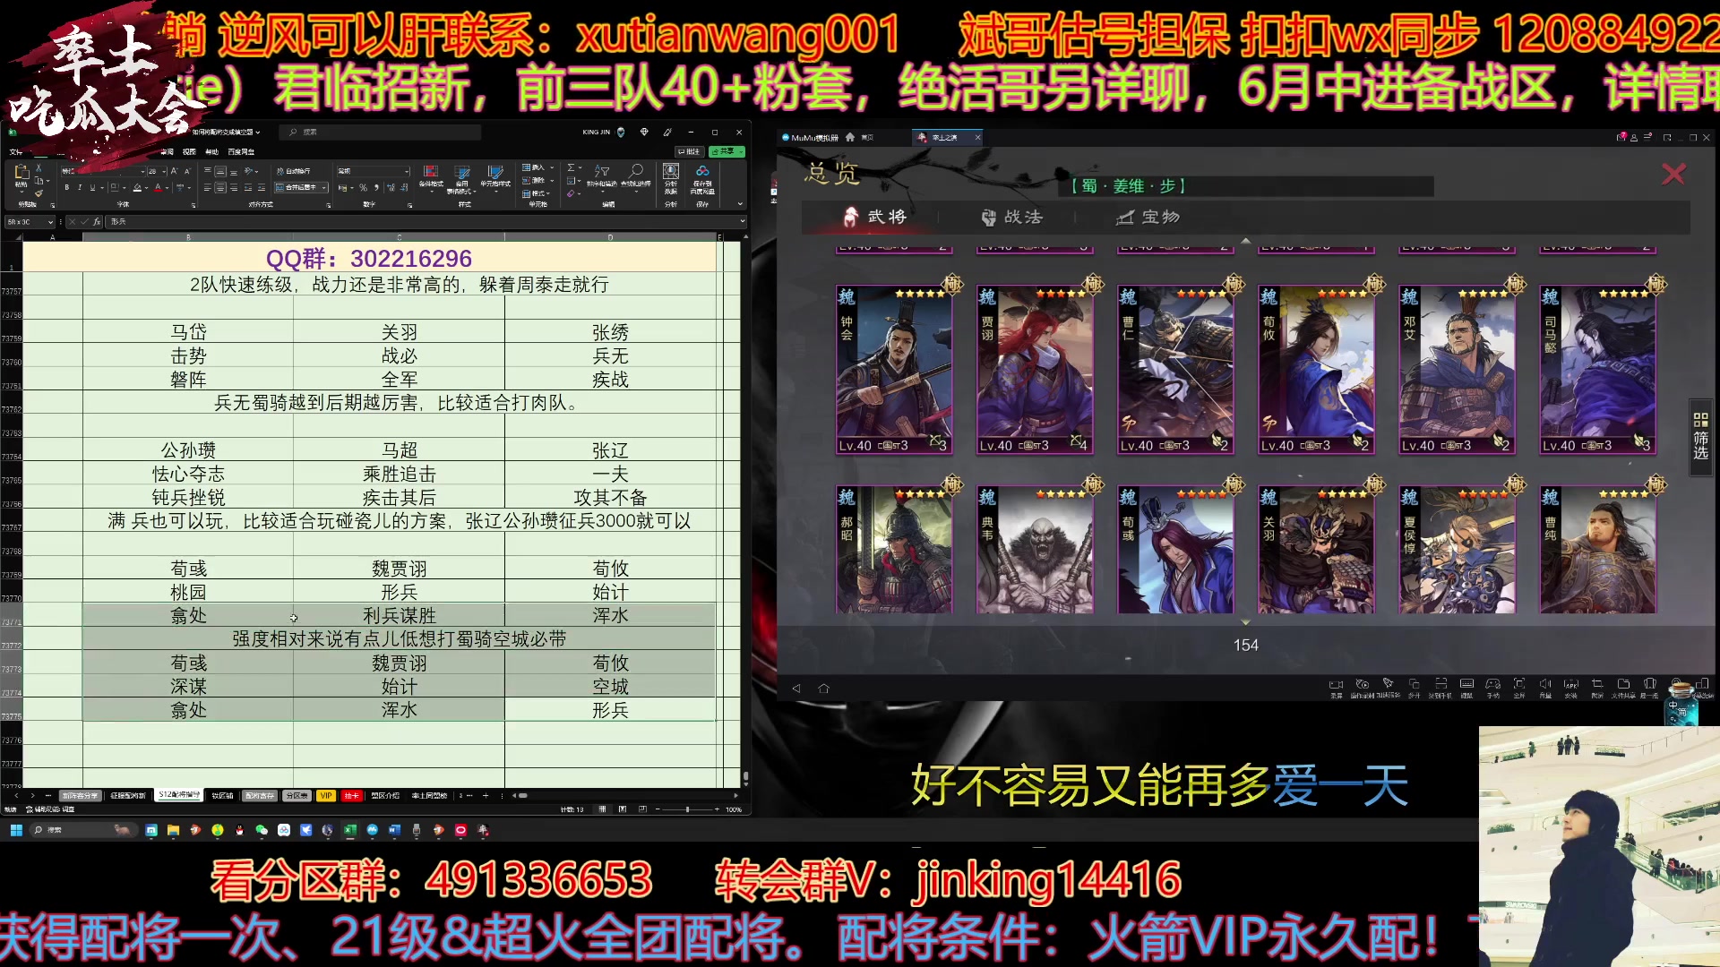Viewport: 1720px width, 967px height.
Task: Select the 宝物 tab in game panel
Action: [1148, 217]
